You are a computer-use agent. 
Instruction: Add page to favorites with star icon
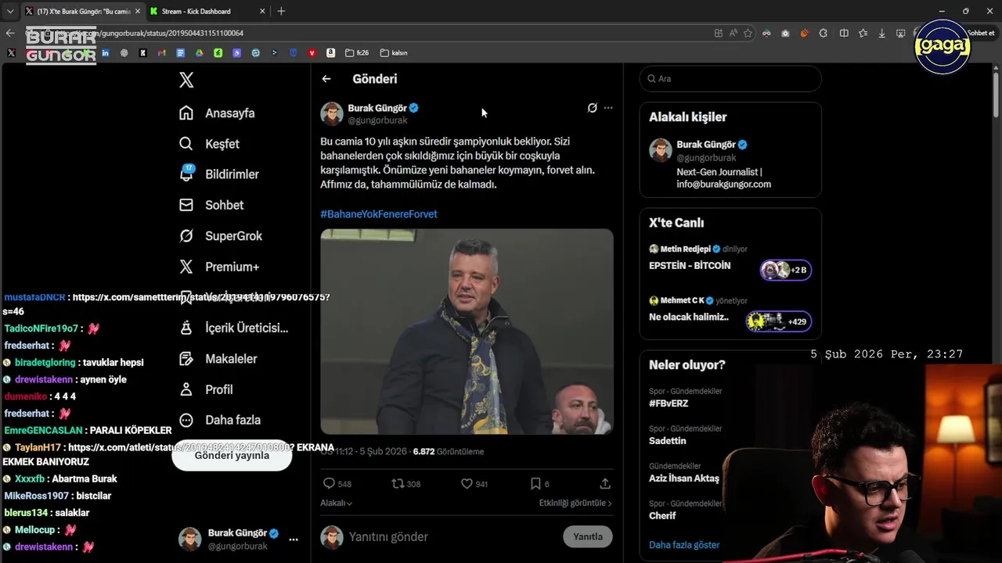click(748, 33)
